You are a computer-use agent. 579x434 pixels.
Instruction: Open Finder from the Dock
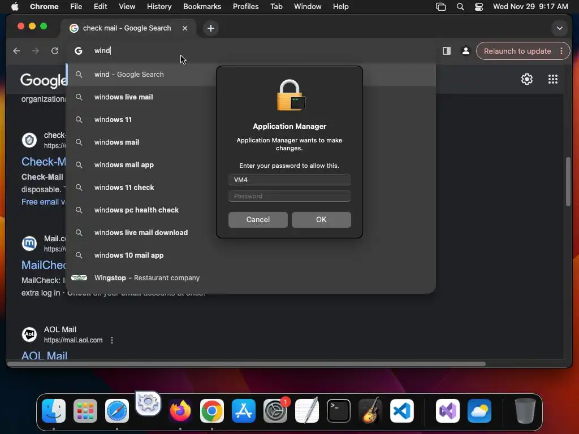click(54, 411)
